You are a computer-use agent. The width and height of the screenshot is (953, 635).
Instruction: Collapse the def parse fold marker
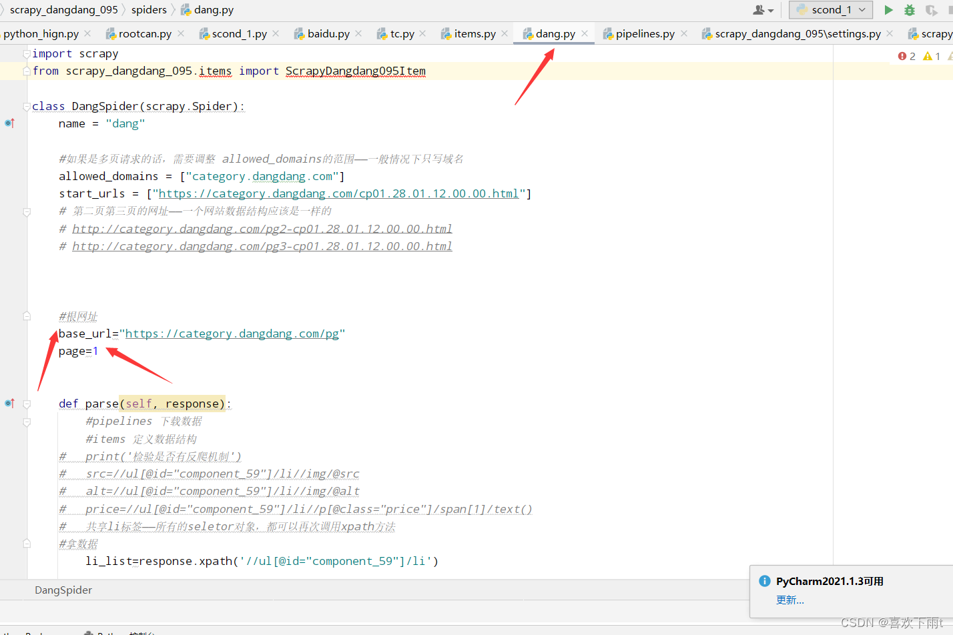pyautogui.click(x=27, y=404)
